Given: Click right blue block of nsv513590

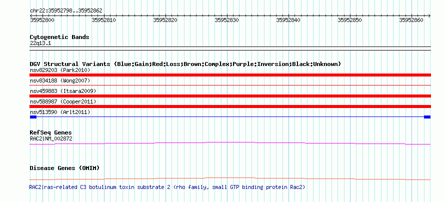Looking at the screenshot, I should click(x=427, y=117).
